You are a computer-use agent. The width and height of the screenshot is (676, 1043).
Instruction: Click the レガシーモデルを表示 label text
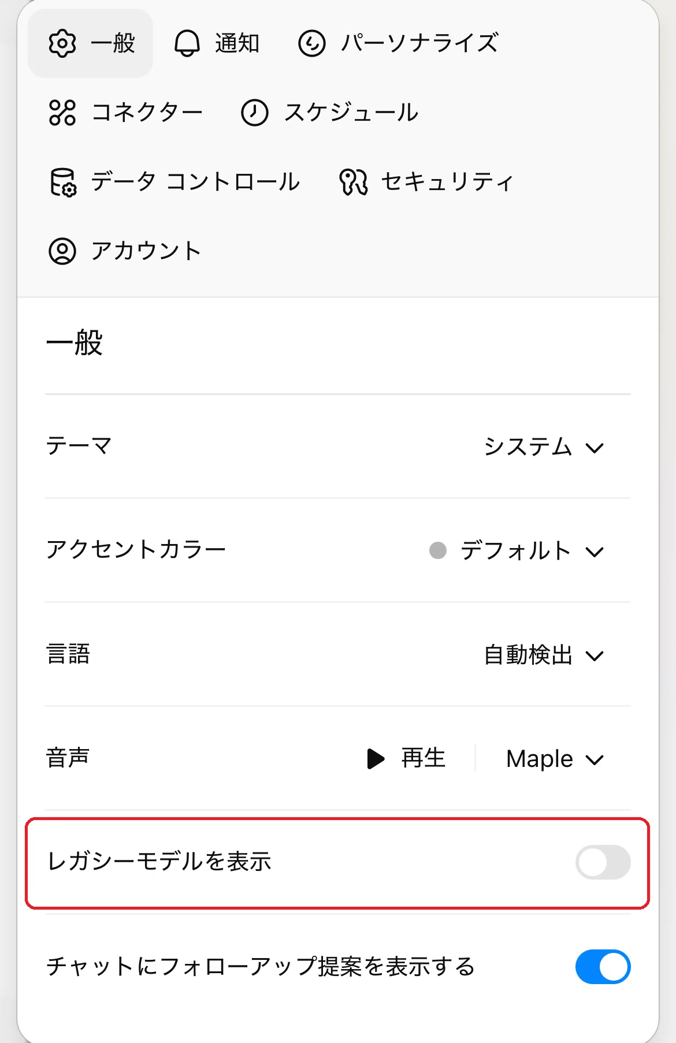coord(159,862)
